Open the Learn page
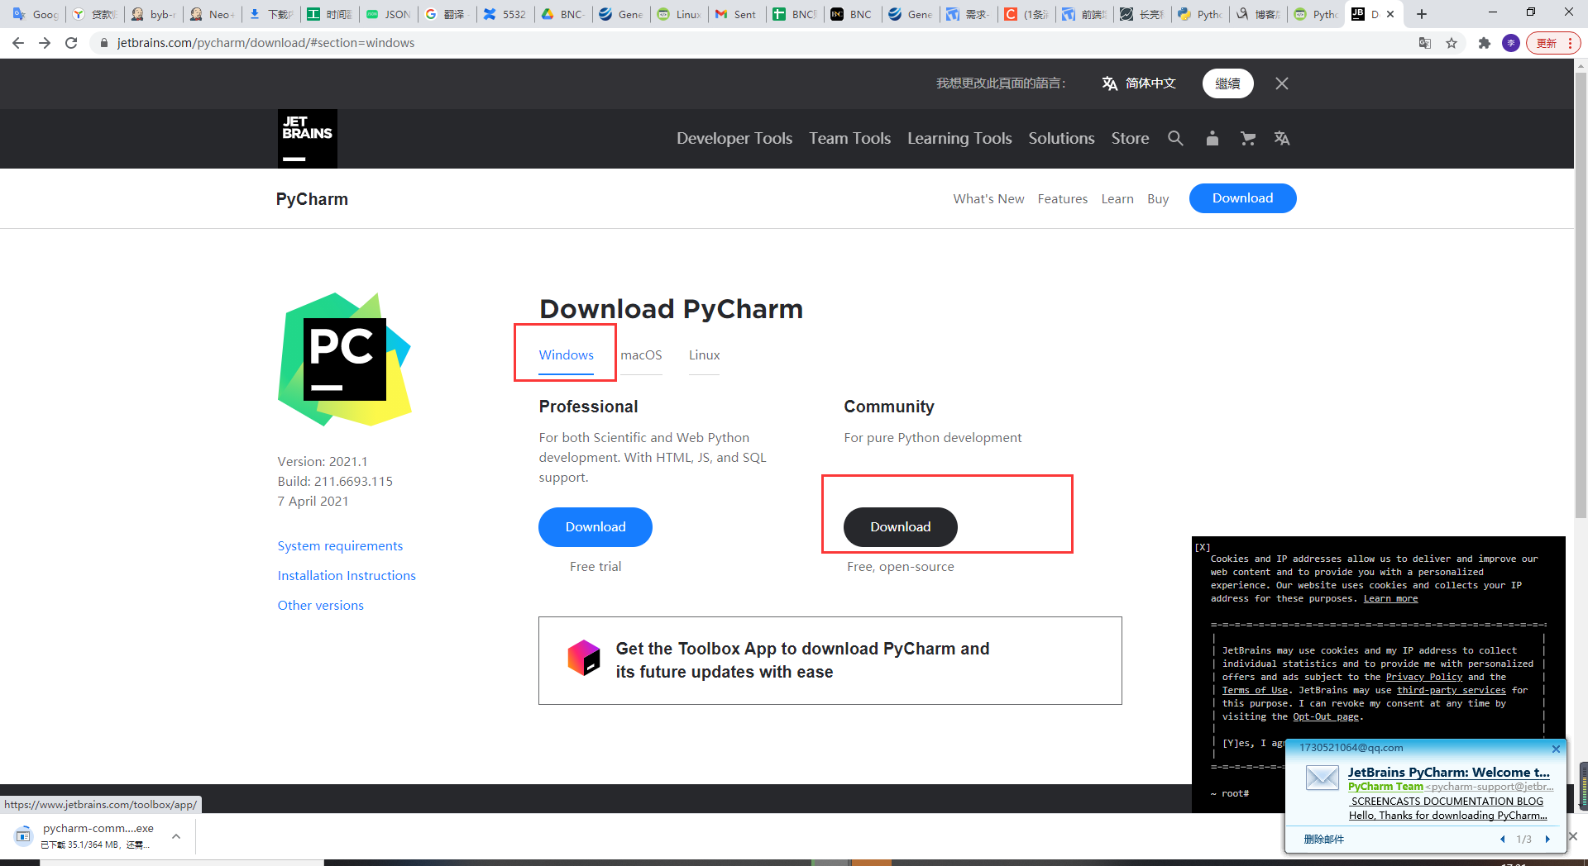 (1117, 199)
